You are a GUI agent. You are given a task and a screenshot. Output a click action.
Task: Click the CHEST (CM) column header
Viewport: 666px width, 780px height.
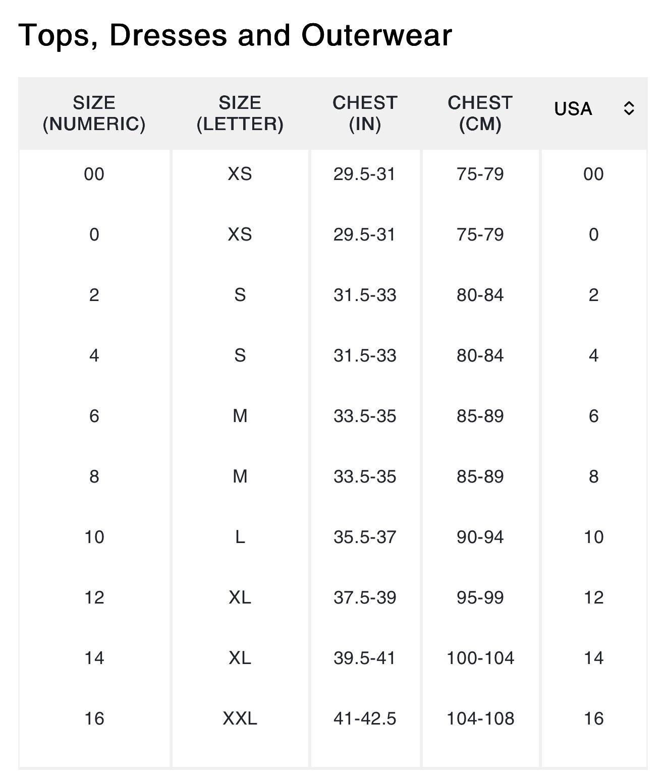point(480,113)
